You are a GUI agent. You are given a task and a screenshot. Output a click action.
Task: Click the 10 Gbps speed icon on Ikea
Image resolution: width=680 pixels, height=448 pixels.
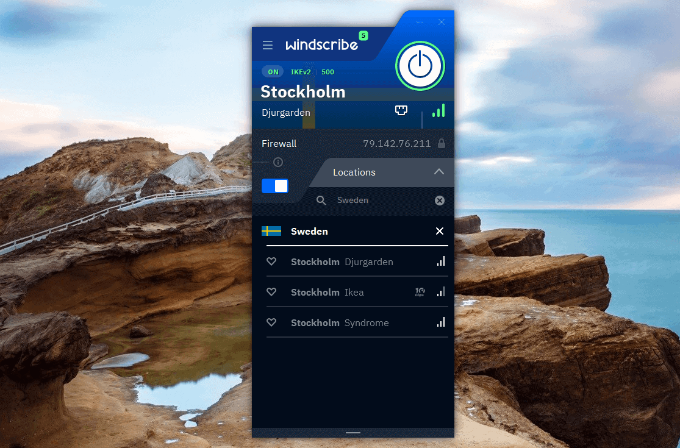[420, 292]
